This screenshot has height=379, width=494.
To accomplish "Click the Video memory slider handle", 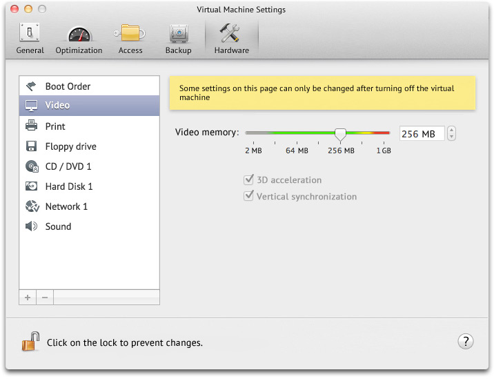I will 340,134.
